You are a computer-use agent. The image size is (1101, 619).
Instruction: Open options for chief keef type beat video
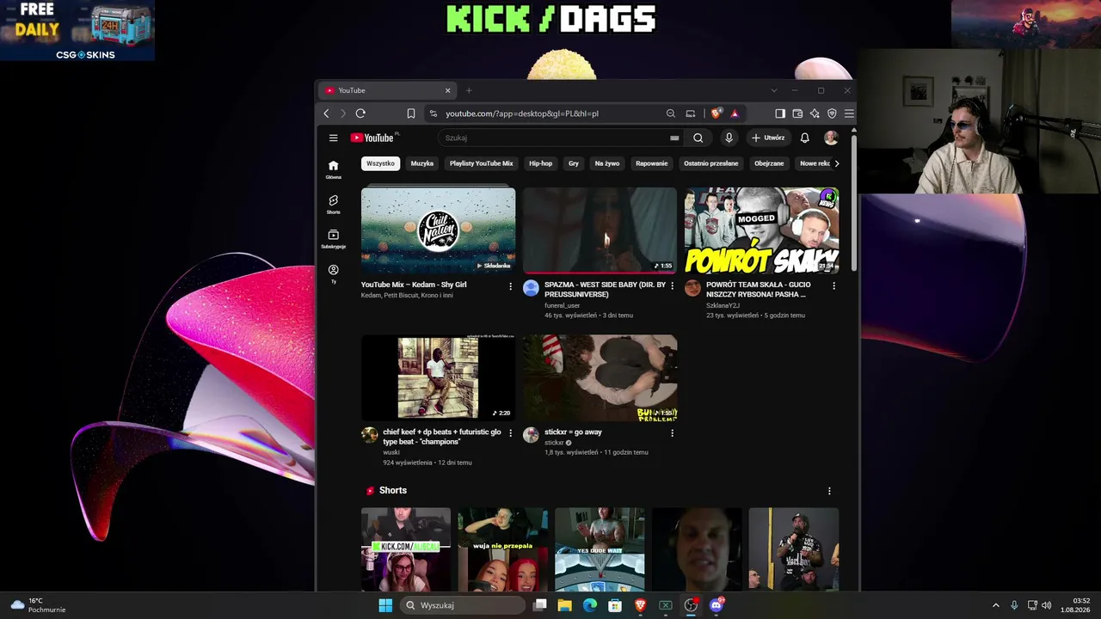[510, 433]
